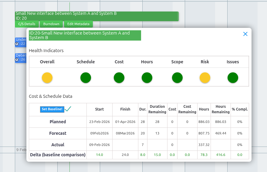Click the blue task bar ID 22
Screen dimensions: 267x172
[21, 42]
